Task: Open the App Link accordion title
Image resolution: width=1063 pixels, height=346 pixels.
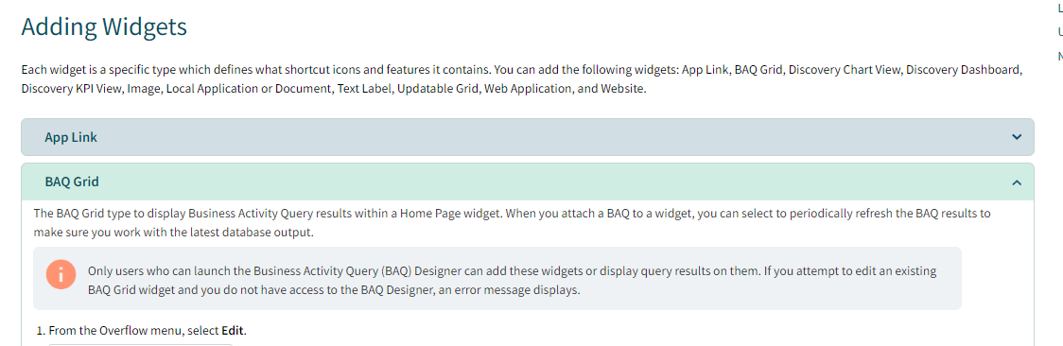Action: [x=71, y=137]
